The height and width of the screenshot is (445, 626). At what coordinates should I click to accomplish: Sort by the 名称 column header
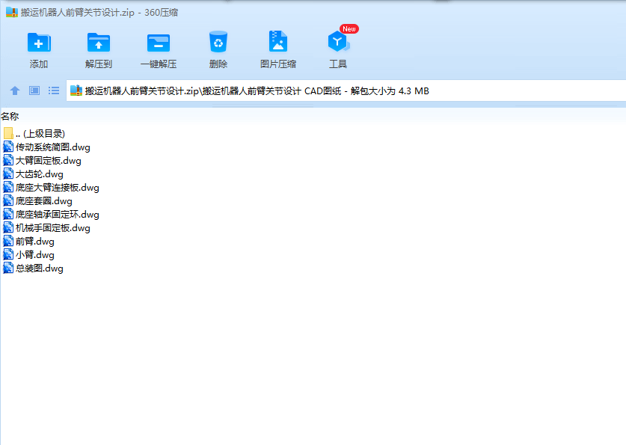coord(10,116)
